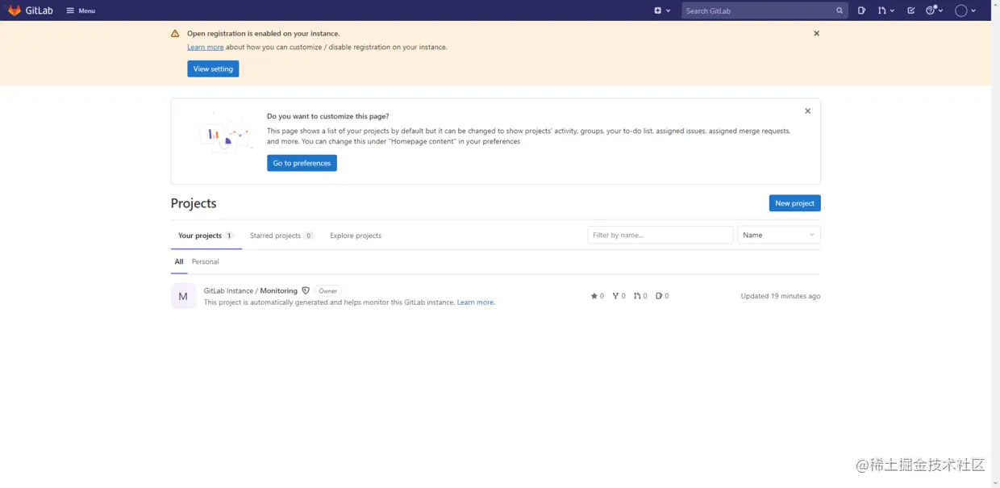Click the issues count icon for Monitoring
Screen dimensions: 1000x488
coord(662,296)
